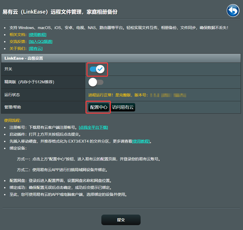Click the 使用流程 heading
Screen dimensions: 243x230
click(x=13, y=120)
